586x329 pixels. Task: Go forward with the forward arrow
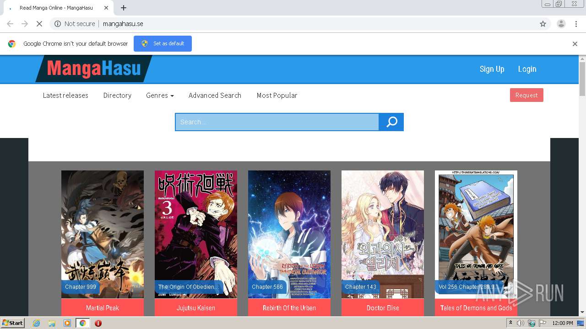(25, 24)
